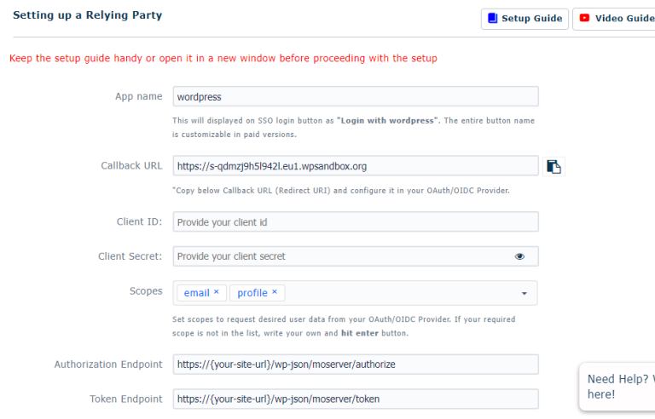Viewport: 655px width, 419px height.
Task: Open the Video Guide button
Action: pos(616,19)
